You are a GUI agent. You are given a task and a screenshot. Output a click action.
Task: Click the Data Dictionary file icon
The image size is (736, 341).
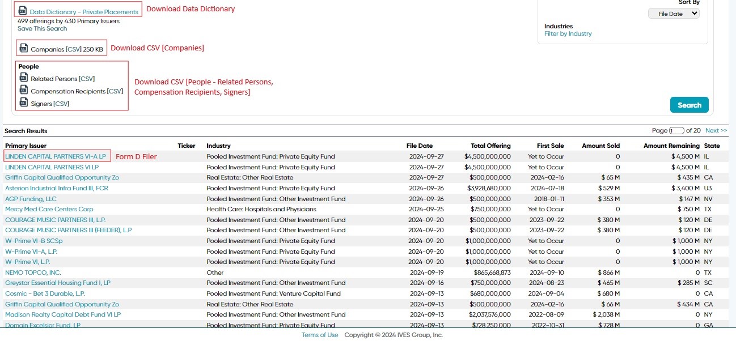click(x=23, y=11)
